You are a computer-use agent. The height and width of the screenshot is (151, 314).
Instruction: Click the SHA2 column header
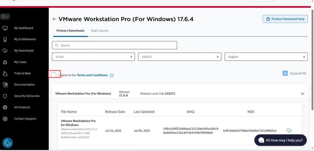click(191, 112)
